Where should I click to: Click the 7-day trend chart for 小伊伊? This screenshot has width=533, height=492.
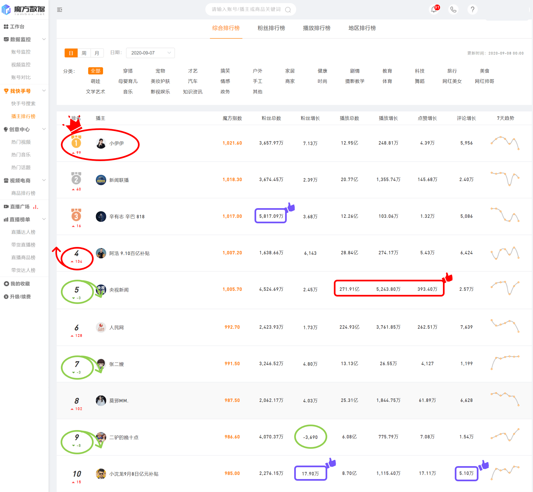505,143
